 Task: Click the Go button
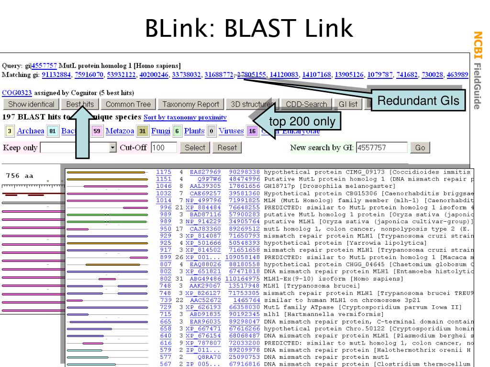pos(420,148)
